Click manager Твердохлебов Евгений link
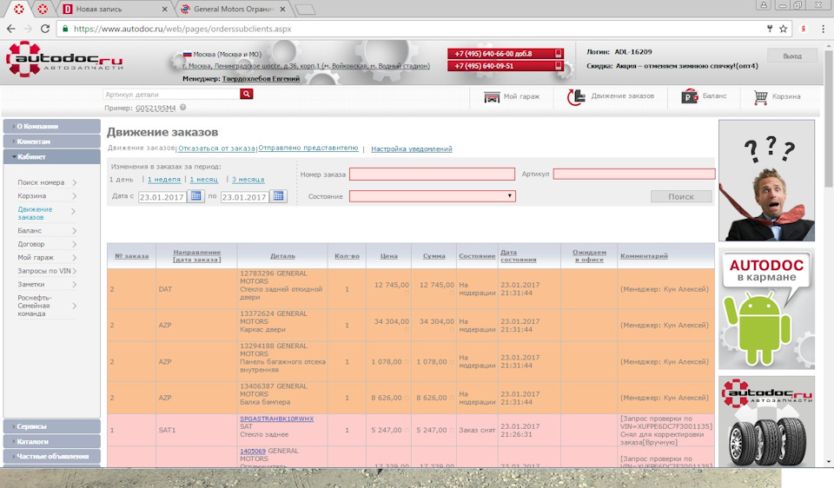This screenshot has height=488, width=834. (x=261, y=79)
